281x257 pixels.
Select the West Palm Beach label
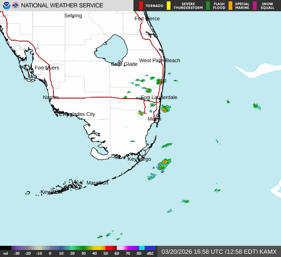[x=159, y=60]
